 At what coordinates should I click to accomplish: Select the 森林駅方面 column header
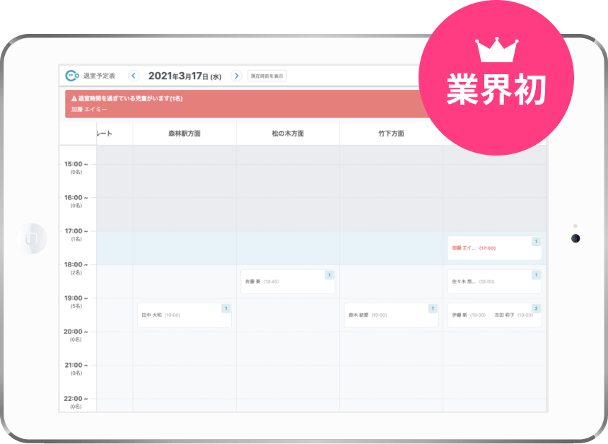[x=185, y=134]
